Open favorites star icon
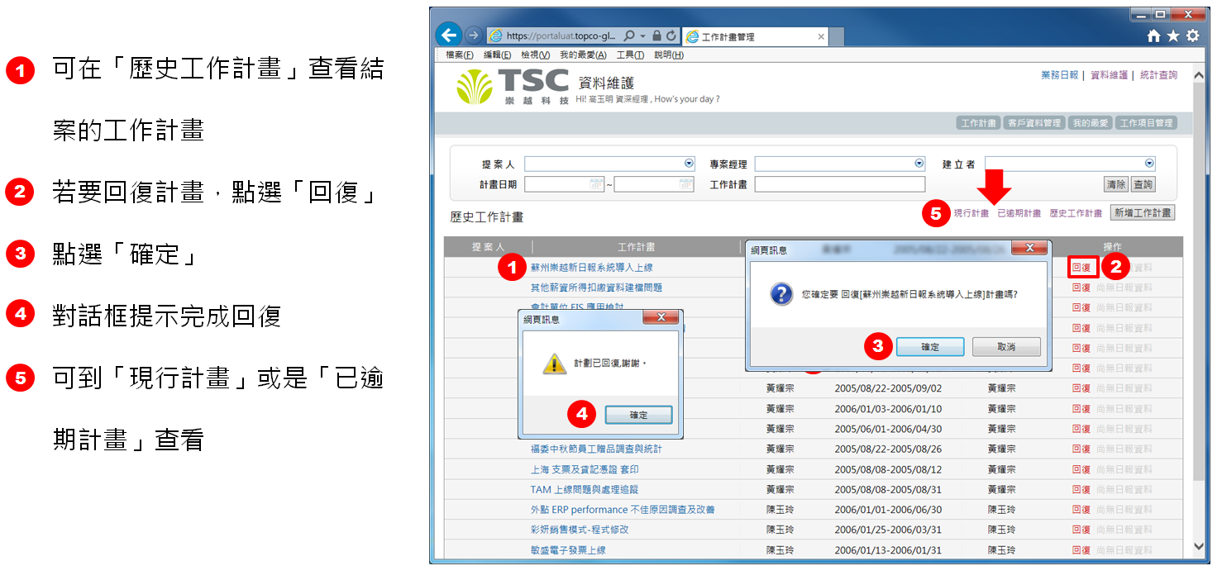The height and width of the screenshot is (580, 1222). [1172, 36]
